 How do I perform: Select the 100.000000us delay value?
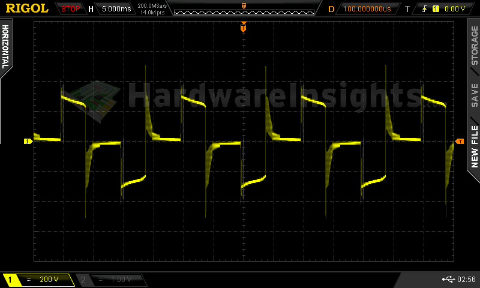click(367, 9)
